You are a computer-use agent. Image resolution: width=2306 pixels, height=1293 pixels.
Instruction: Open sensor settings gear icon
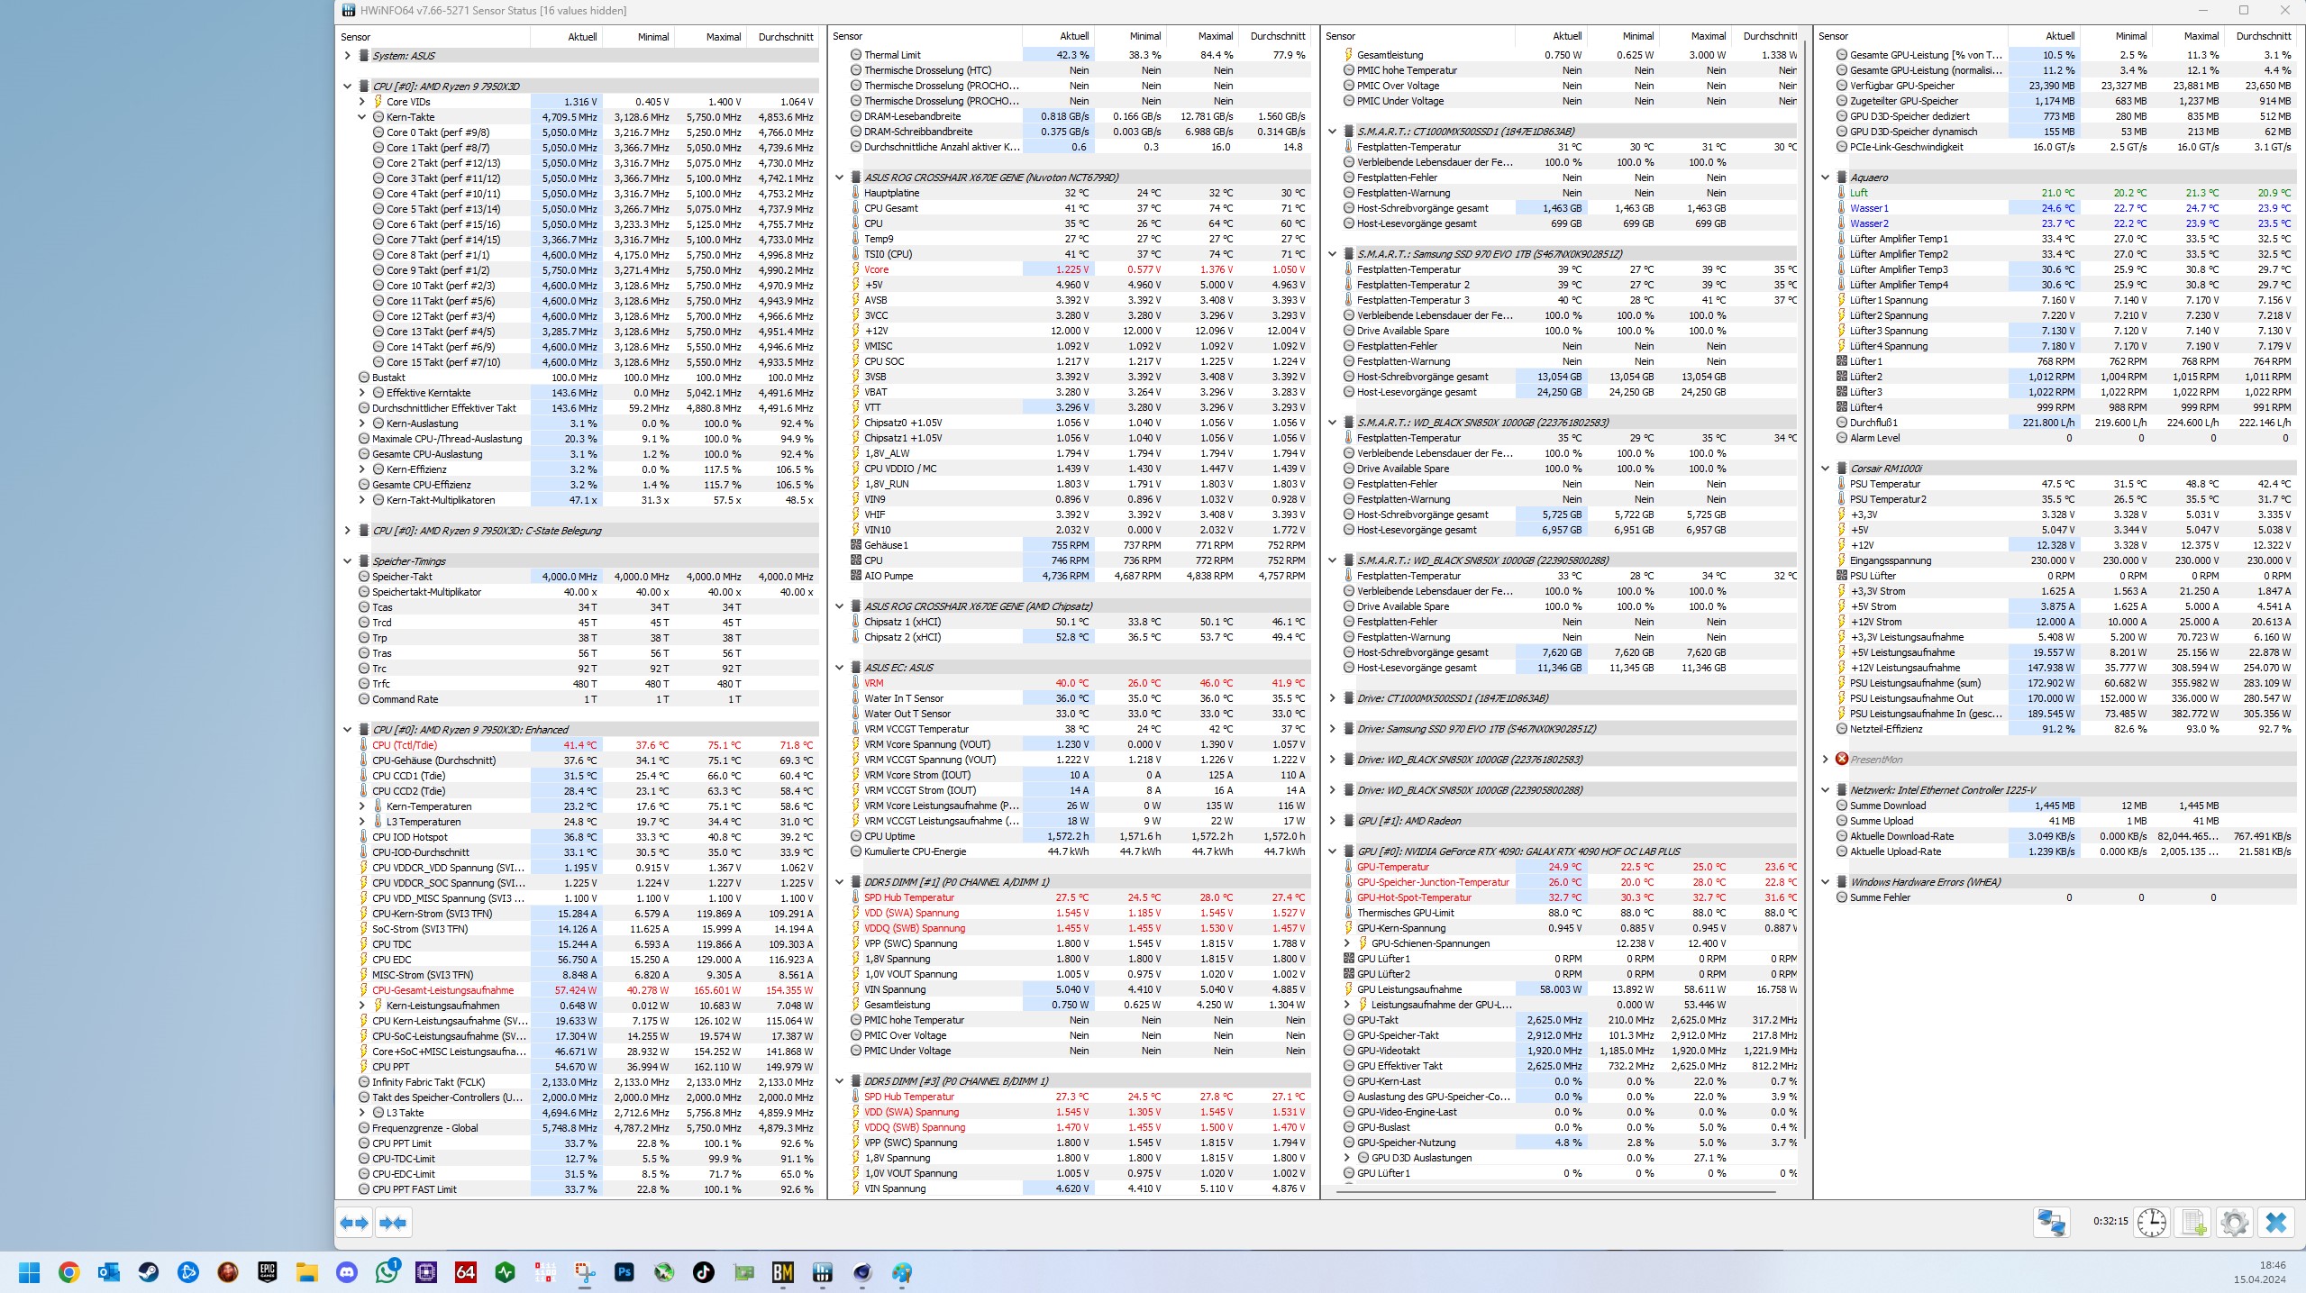[x=2234, y=1223]
